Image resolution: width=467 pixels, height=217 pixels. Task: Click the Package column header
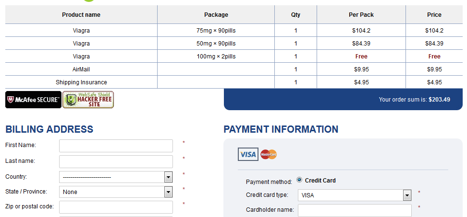(x=216, y=14)
